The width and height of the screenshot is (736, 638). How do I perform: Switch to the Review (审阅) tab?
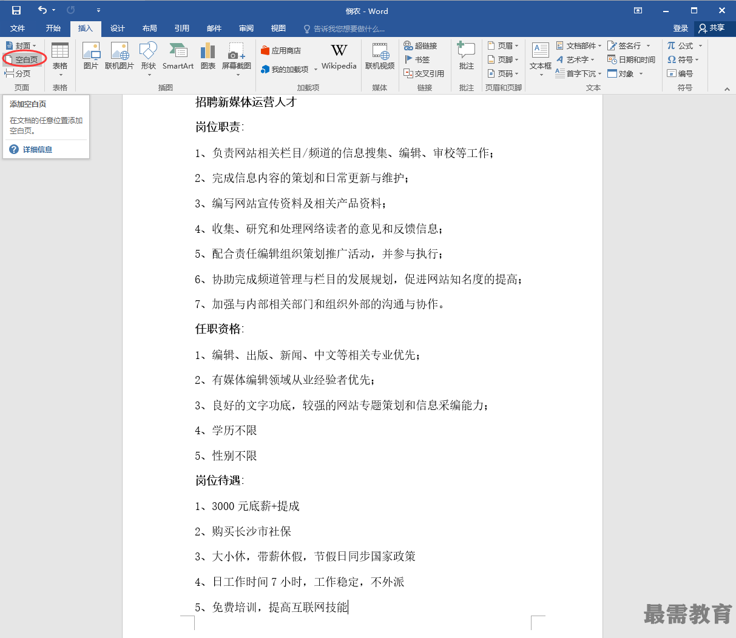point(246,29)
